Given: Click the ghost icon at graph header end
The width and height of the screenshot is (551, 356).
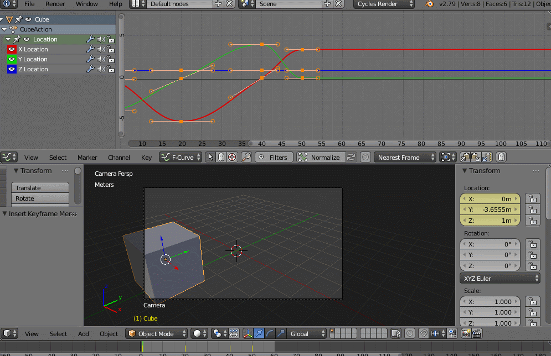Looking at the screenshot, I should [x=501, y=158].
